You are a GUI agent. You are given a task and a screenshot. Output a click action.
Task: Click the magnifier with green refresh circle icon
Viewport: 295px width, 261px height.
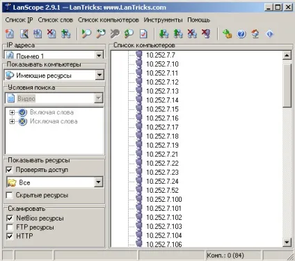pyautogui.click(x=129, y=34)
